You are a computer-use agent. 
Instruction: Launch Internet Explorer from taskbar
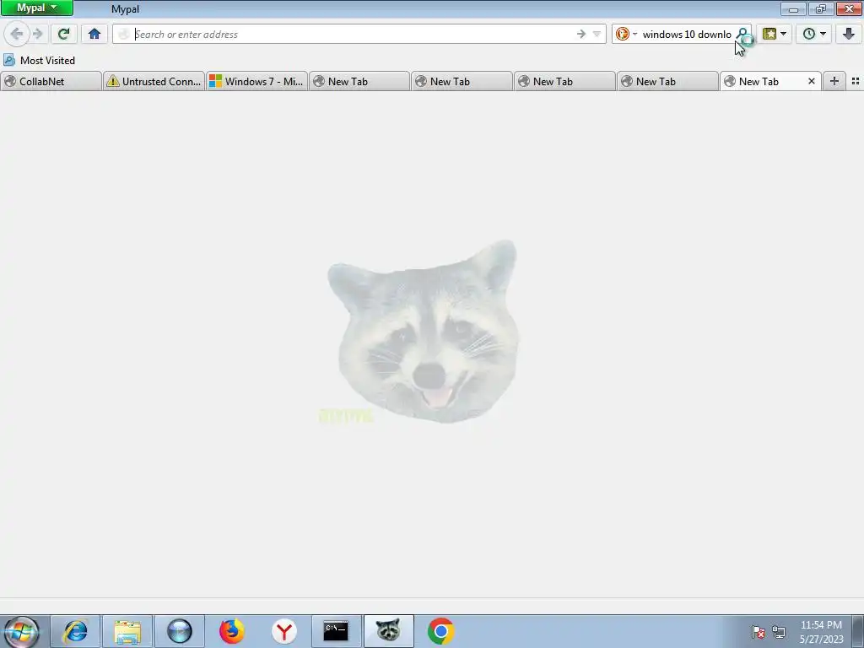tap(75, 631)
